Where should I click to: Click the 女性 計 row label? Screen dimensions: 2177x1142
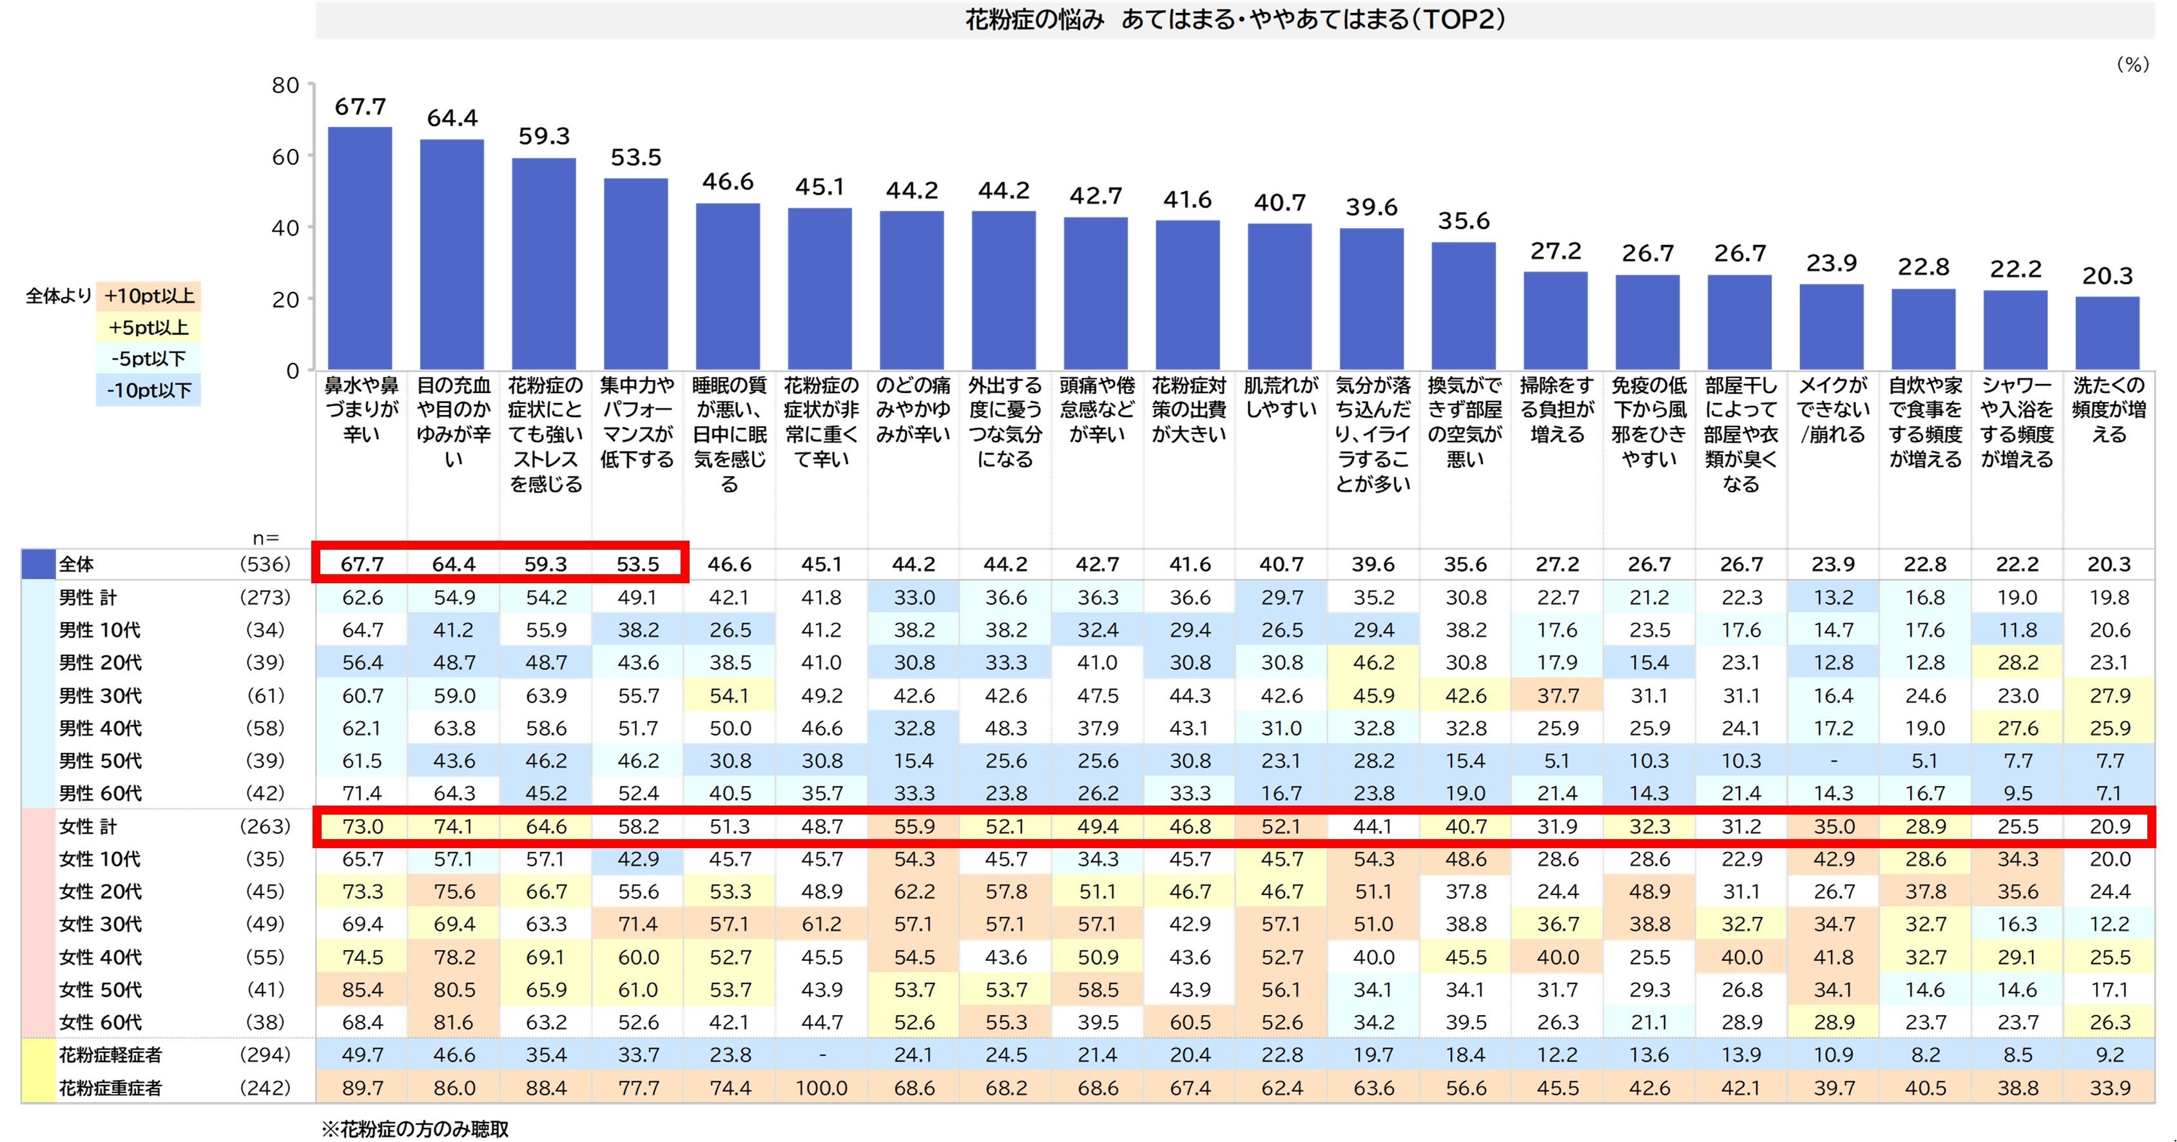point(88,827)
